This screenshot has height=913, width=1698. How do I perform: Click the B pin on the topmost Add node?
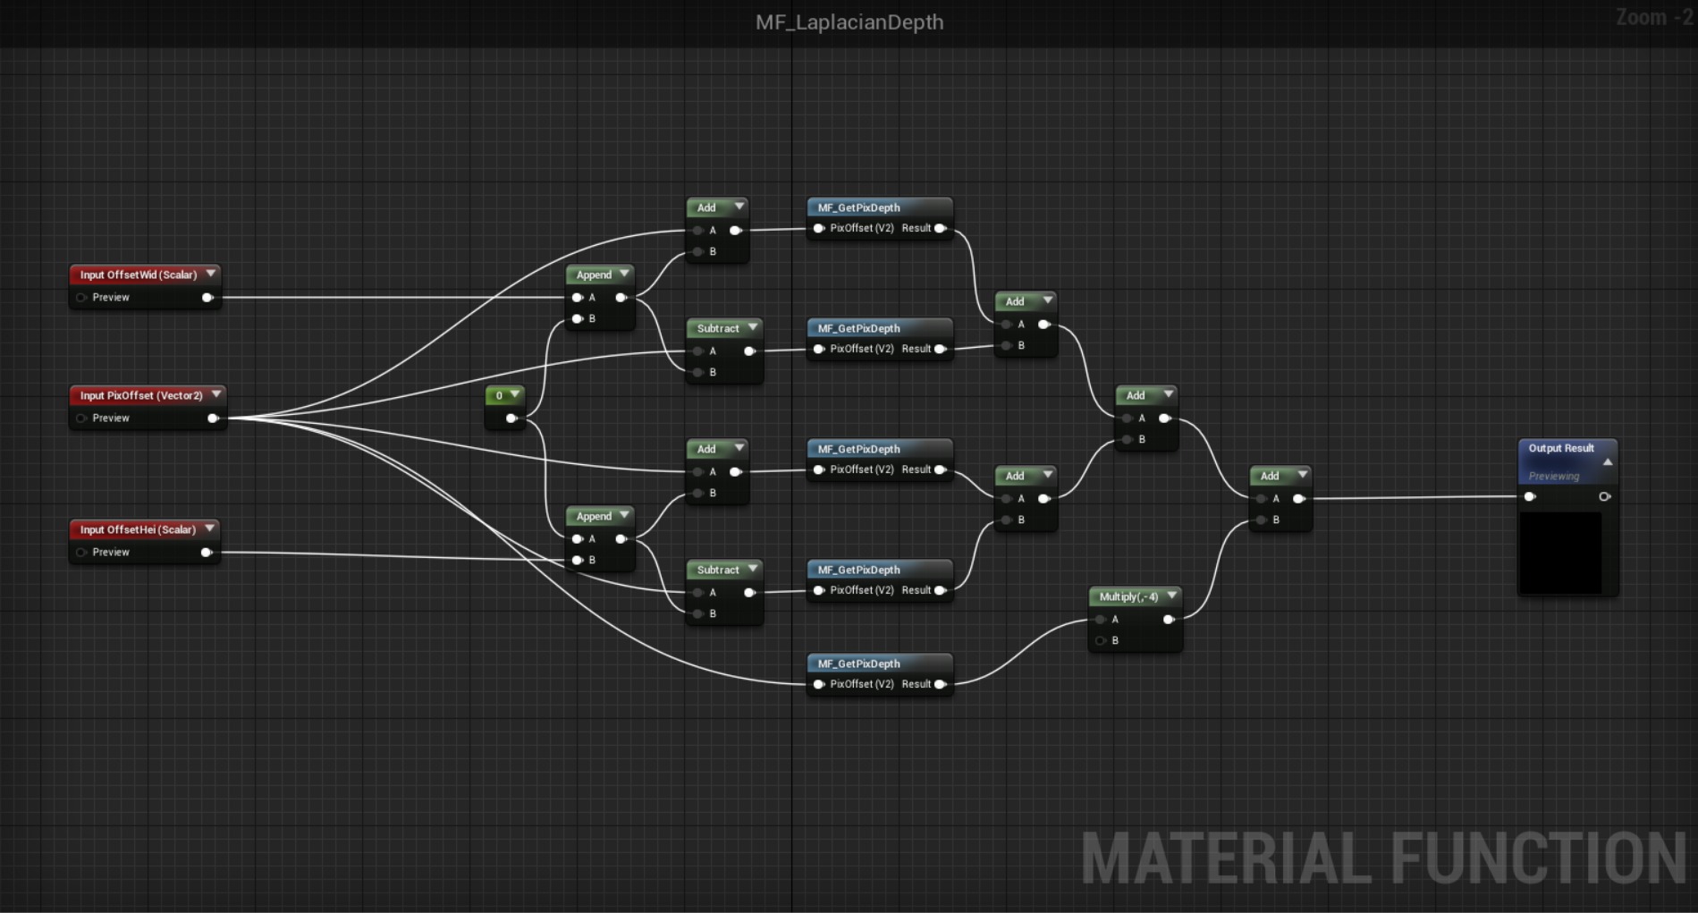pyautogui.click(x=698, y=251)
